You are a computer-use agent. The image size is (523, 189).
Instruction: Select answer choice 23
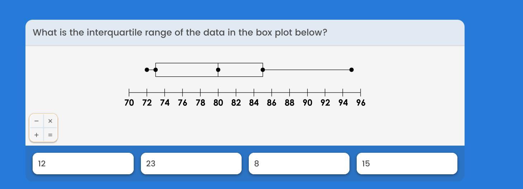click(191, 164)
